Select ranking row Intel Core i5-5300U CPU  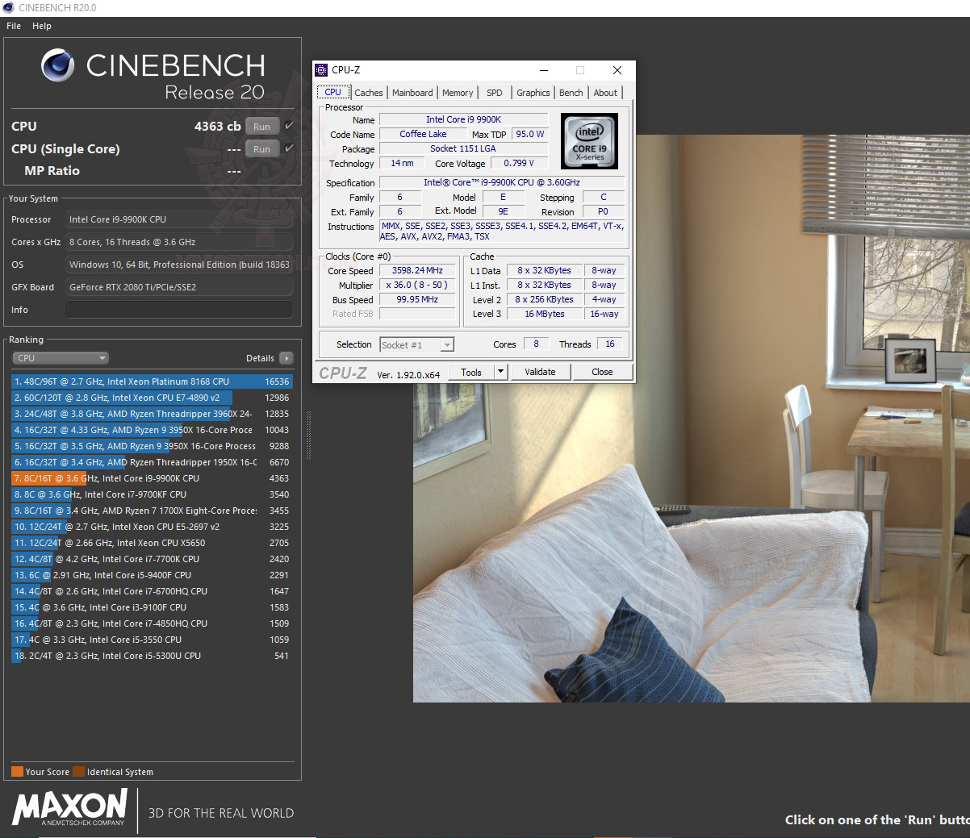pyautogui.click(x=152, y=656)
